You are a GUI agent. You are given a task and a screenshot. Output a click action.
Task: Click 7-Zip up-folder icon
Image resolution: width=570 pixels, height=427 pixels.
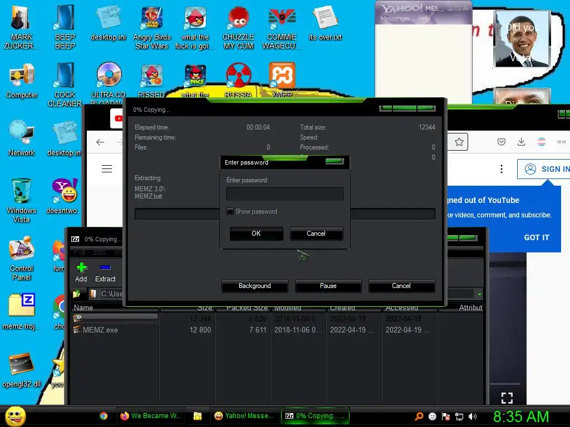(76, 294)
